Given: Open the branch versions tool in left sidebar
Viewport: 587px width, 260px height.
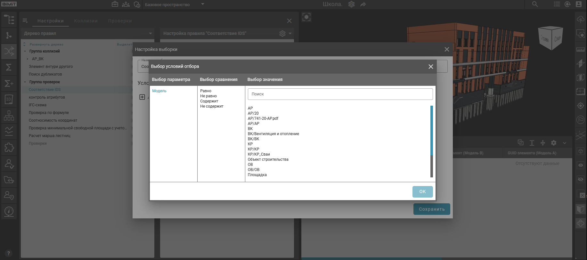Looking at the screenshot, I should point(9,35).
